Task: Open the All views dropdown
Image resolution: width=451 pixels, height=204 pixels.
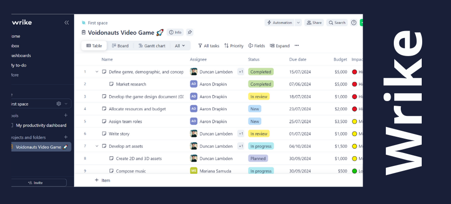Action: 180,45
